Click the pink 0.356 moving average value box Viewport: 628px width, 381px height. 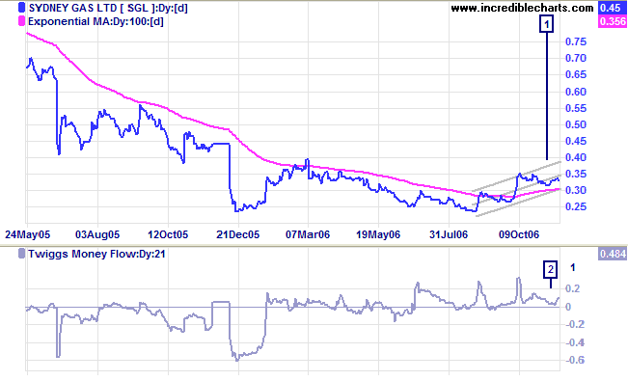[x=612, y=21]
